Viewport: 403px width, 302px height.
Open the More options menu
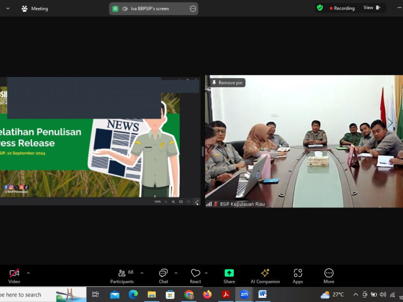tap(329, 275)
